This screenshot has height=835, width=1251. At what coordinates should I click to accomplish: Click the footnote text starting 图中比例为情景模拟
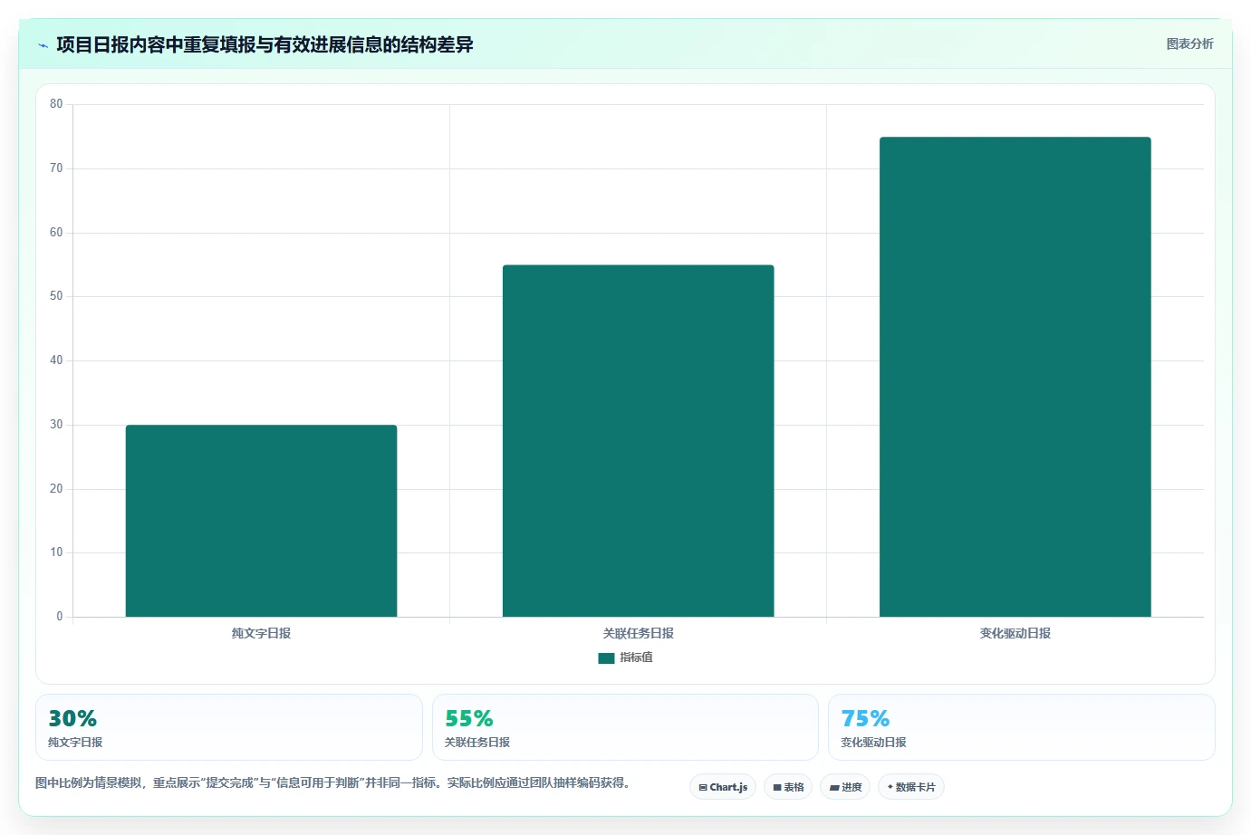pyautogui.click(x=332, y=782)
